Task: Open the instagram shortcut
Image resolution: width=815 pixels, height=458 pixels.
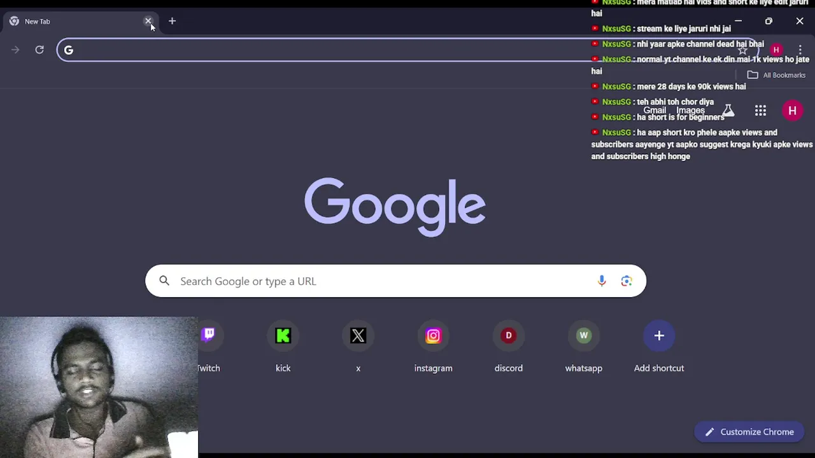Action: coord(433,348)
